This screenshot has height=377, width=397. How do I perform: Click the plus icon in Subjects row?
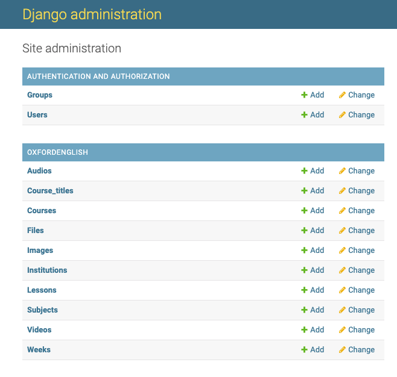point(304,310)
